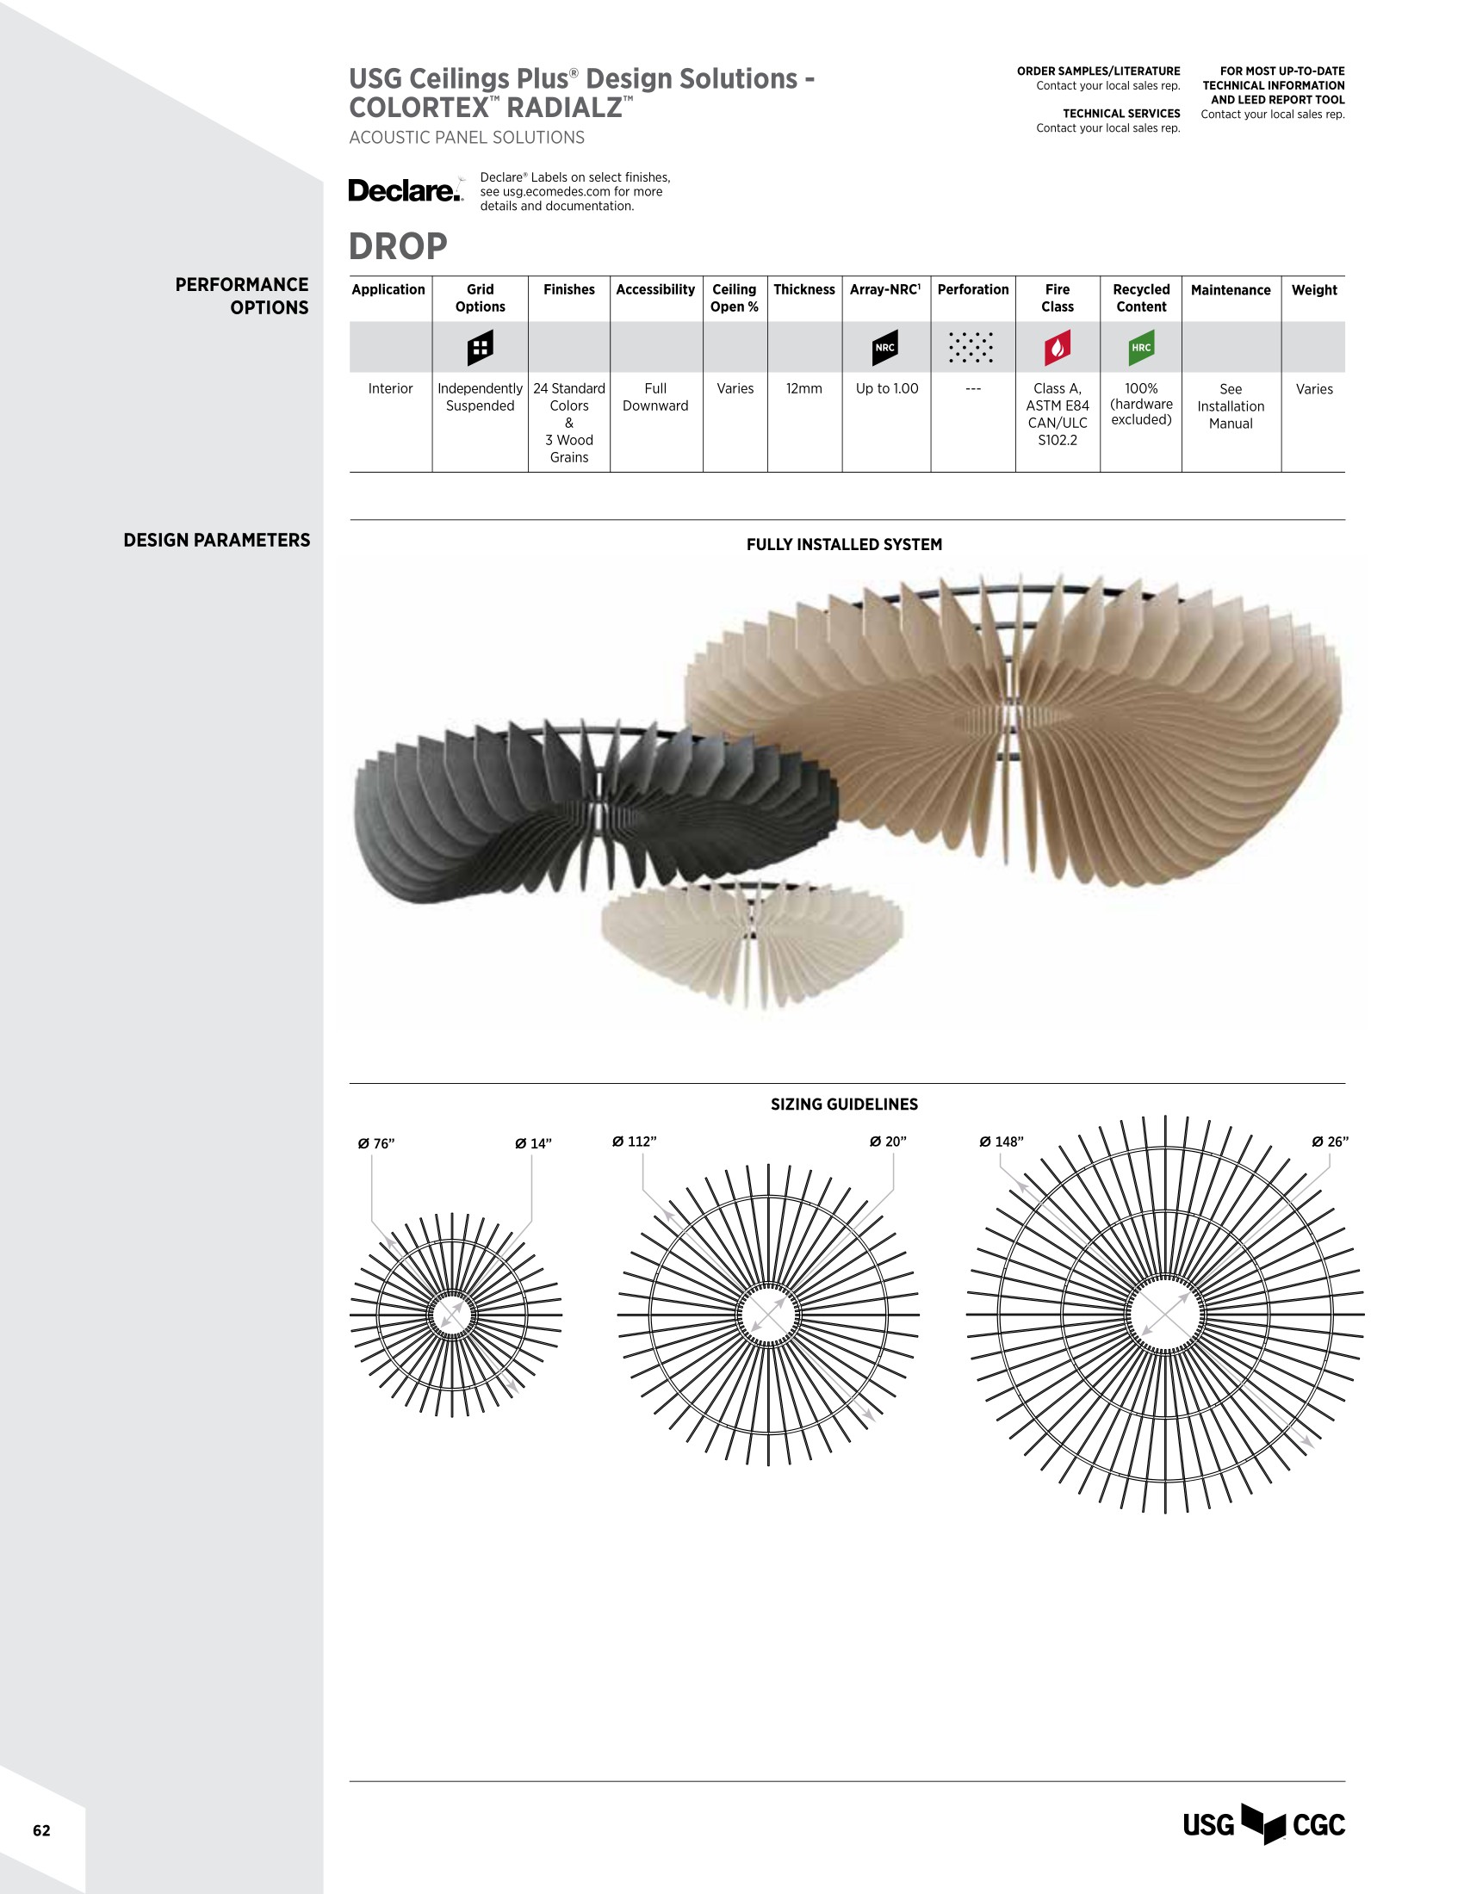Image resolution: width=1464 pixels, height=1894 pixels.
Task: Click 'DESIGN PARAMETERS' side label
Action: point(217,541)
